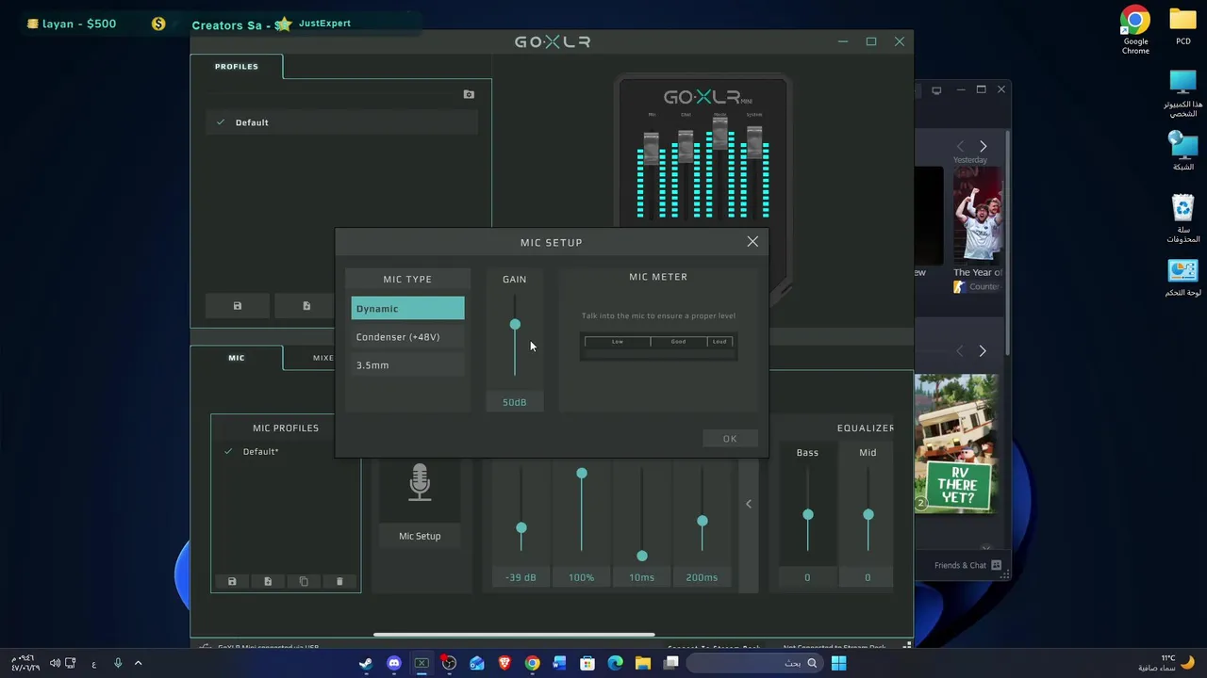Open Mic Setup button
The height and width of the screenshot is (678, 1207).
click(x=420, y=536)
